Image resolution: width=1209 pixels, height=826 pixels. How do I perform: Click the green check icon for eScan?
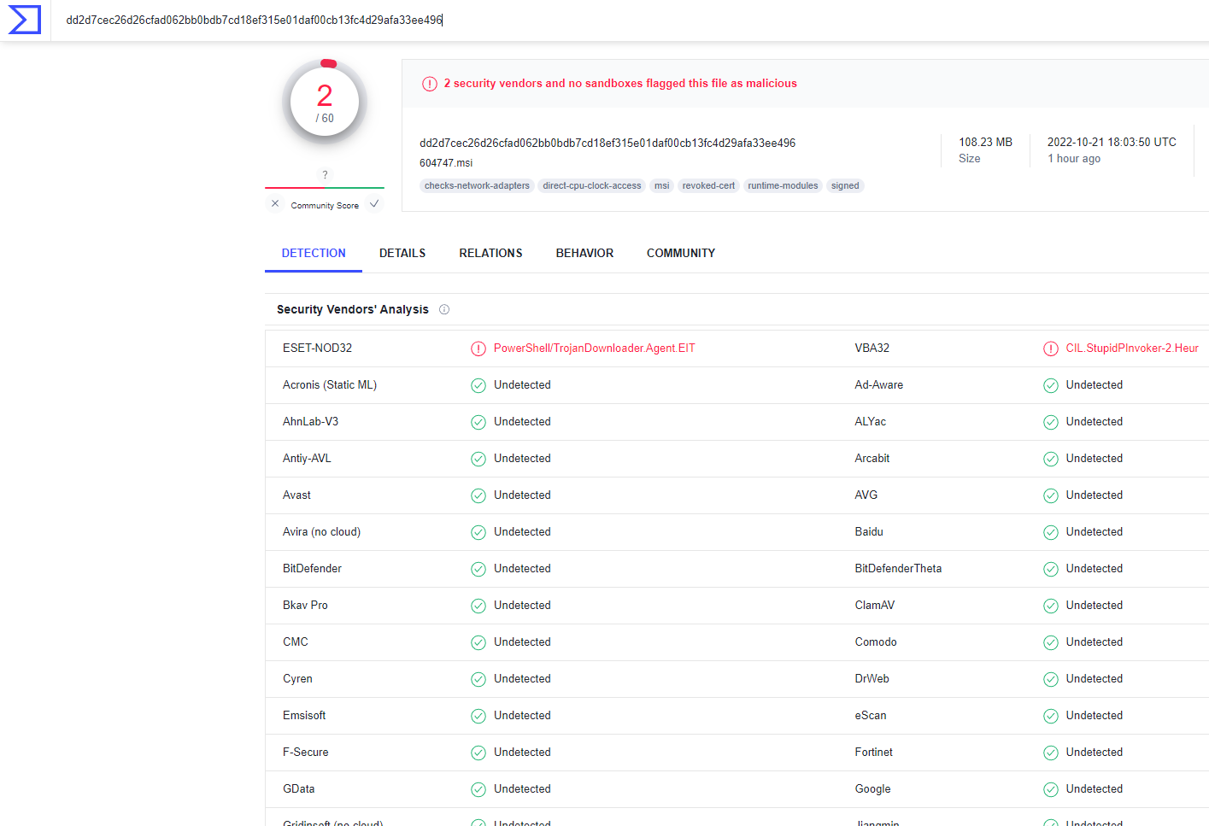(x=1051, y=716)
